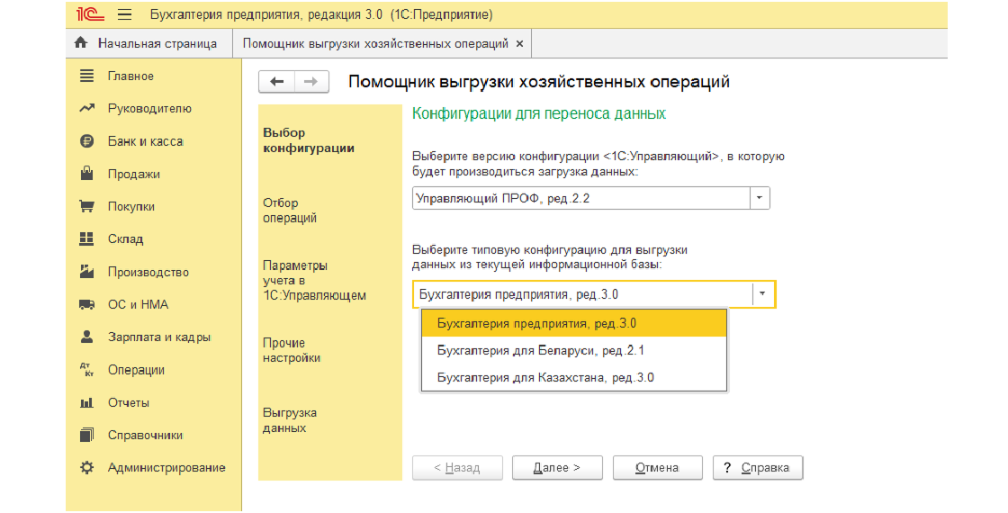Click the Банк и касса ruble icon
Viewport: 1008px width, 513px height.
click(x=86, y=141)
